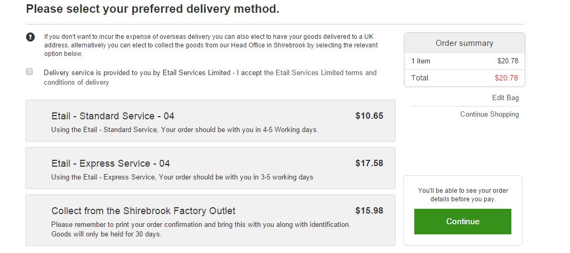Image resolution: width=570 pixels, height=253 pixels.
Task: Click the overseas delivery notice text
Action: (211, 45)
